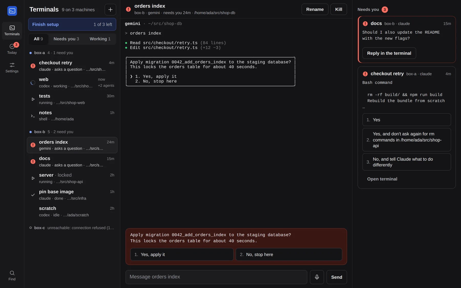Image resolution: width=461 pixels, height=288 pixels.
Task: Collapse the box-b machine group header
Action: click(x=72, y=132)
